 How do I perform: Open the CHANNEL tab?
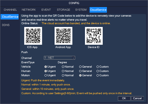click(x=10, y=10)
